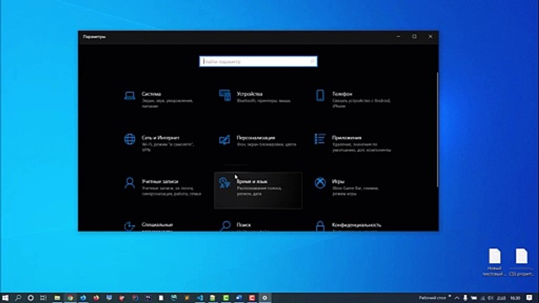Select the CSS propert... desktop file
Screen dimensions: 539x303
click(521, 262)
